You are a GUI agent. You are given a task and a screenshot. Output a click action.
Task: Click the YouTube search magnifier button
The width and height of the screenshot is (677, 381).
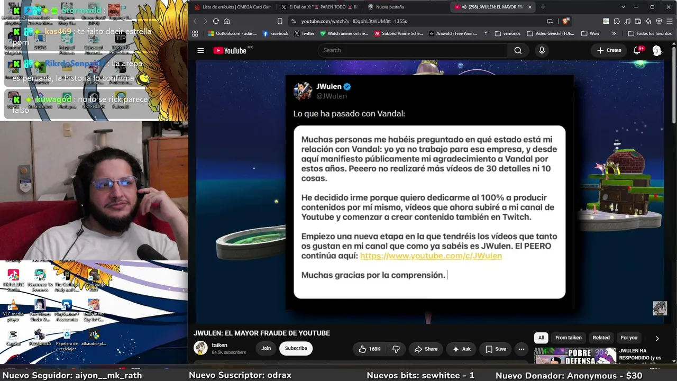518,50
